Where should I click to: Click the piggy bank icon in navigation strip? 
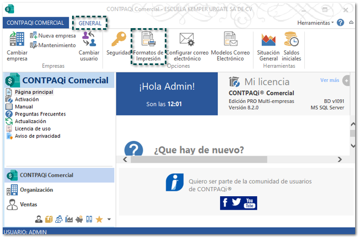79,219
